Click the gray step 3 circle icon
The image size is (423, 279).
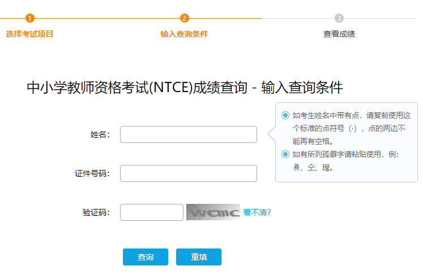339,18
